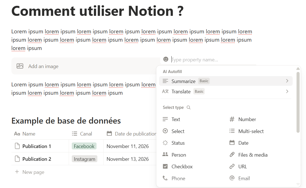Select the Phone label in type list
Viewport: 306px width, 188px height.
pyautogui.click(x=178, y=179)
